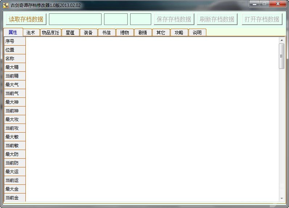Viewport: 289px width, 208px height.
Task: Click the vertical scrollbar thumb
Action: click(281, 56)
